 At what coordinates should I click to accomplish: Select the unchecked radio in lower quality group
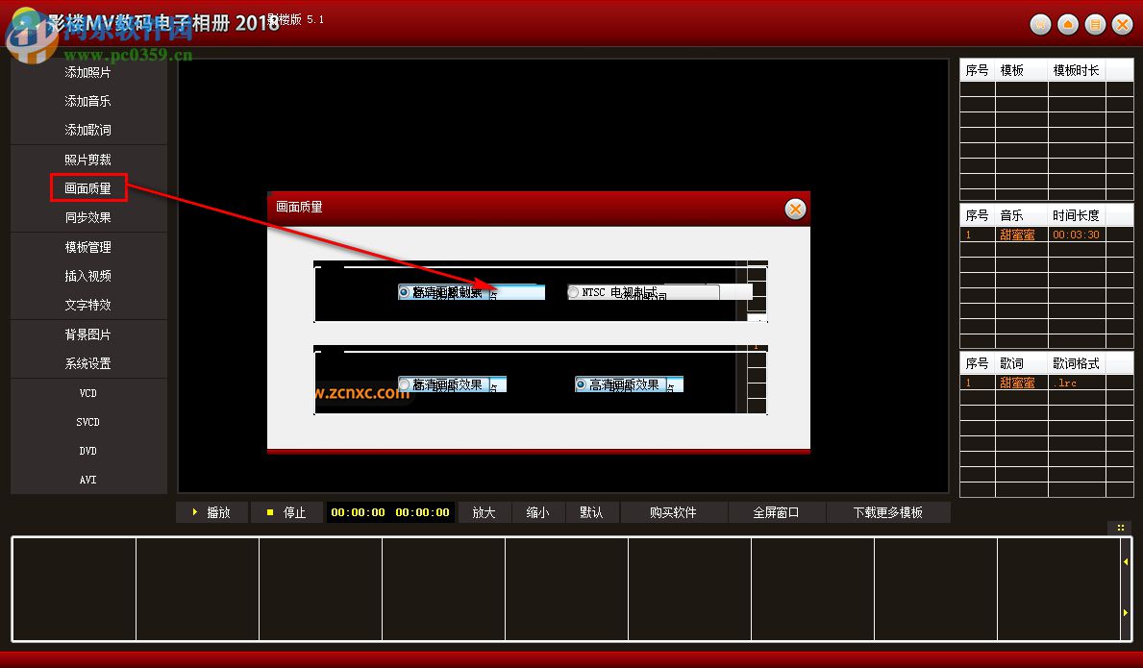[404, 384]
